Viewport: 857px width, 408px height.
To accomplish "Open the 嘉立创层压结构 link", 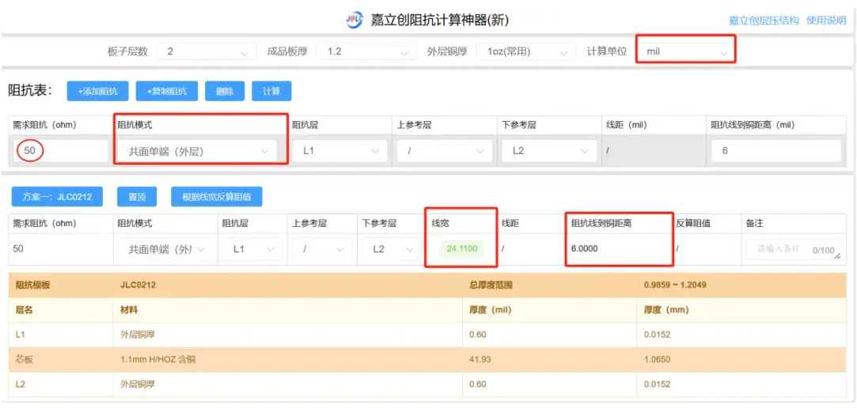I will (x=764, y=21).
